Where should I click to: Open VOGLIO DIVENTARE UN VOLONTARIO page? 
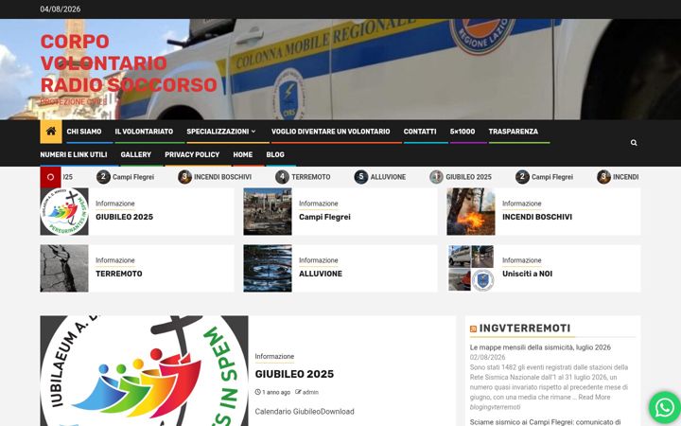pyautogui.click(x=330, y=132)
